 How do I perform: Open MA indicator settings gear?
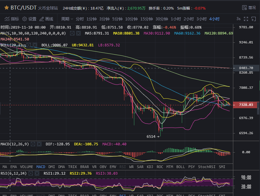pyautogui.click(x=72, y=33)
